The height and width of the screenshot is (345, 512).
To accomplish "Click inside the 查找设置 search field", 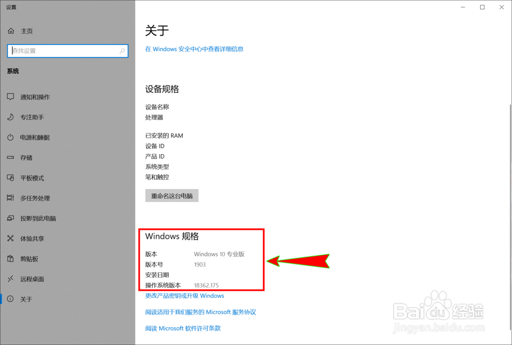I will pos(61,51).
